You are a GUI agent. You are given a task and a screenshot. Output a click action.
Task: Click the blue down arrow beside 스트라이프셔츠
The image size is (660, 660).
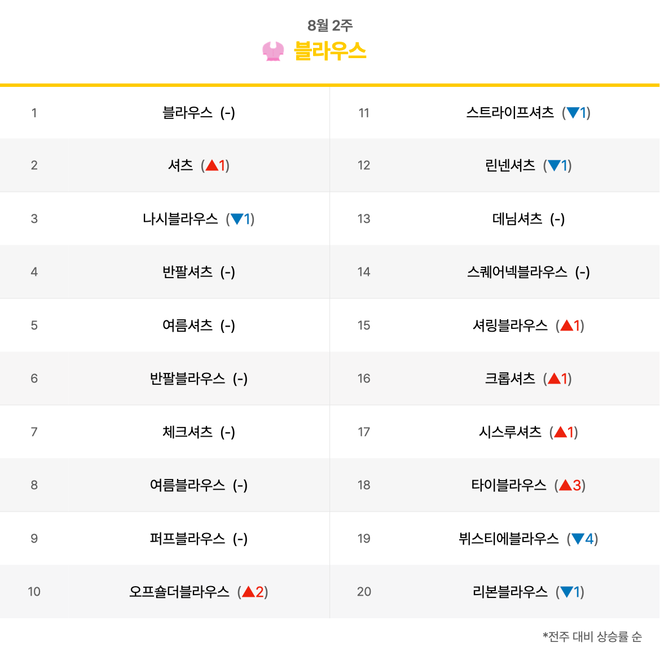573,112
